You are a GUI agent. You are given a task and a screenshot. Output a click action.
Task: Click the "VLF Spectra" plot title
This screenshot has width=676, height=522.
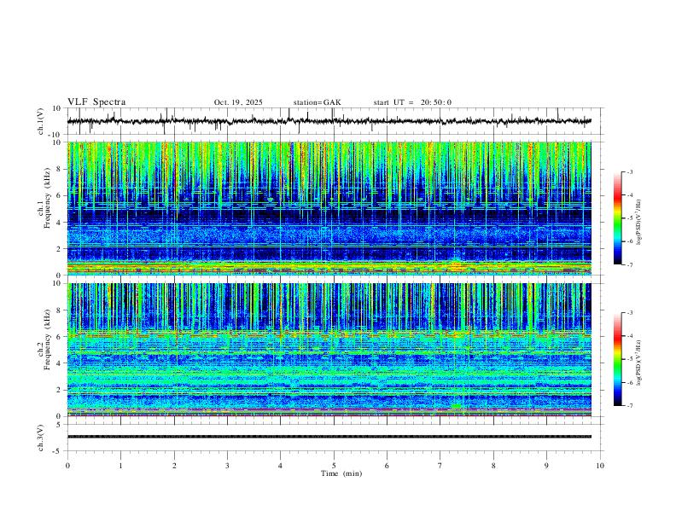pyautogui.click(x=96, y=102)
